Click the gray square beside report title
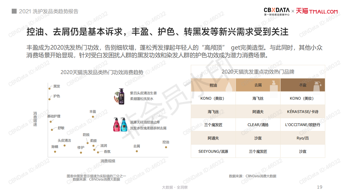Screen dimensions: 349x196 point(14,11)
